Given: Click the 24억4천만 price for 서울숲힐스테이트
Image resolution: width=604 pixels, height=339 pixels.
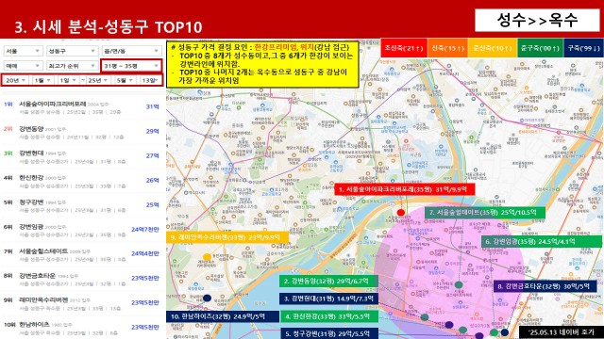Looking at the screenshot, I should (x=145, y=253).
